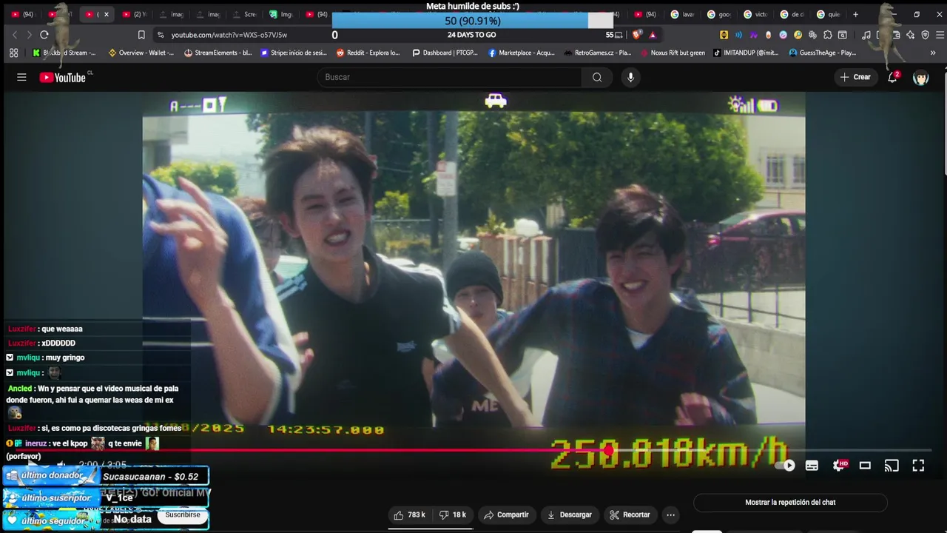Image resolution: width=947 pixels, height=533 pixels.
Task: Switch to the 'Img' browser tab
Action: tap(282, 14)
